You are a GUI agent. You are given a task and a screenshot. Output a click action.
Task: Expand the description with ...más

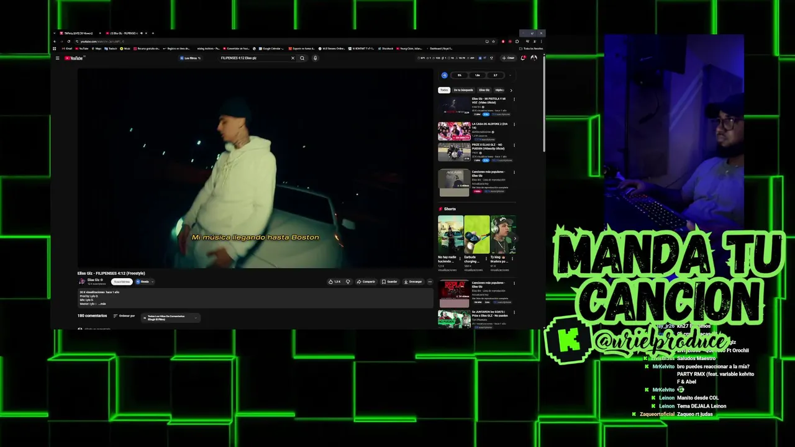102,304
